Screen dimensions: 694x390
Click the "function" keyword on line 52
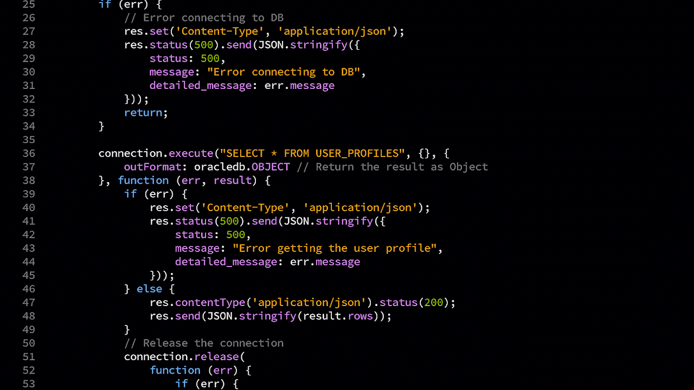(x=175, y=370)
